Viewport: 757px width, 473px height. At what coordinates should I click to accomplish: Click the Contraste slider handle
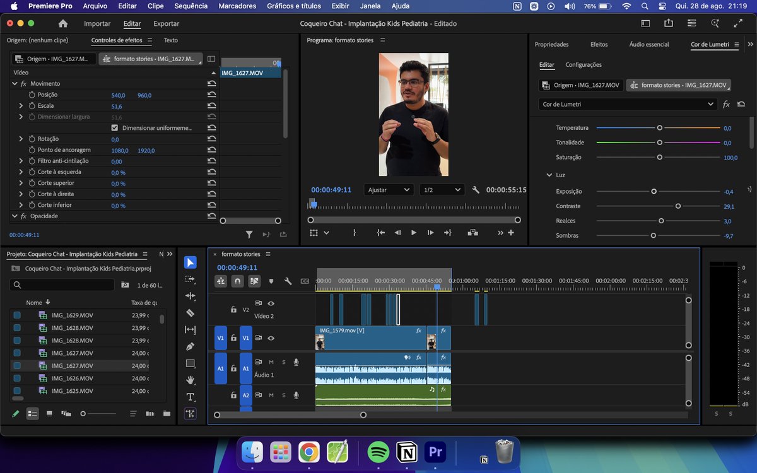[678, 206]
